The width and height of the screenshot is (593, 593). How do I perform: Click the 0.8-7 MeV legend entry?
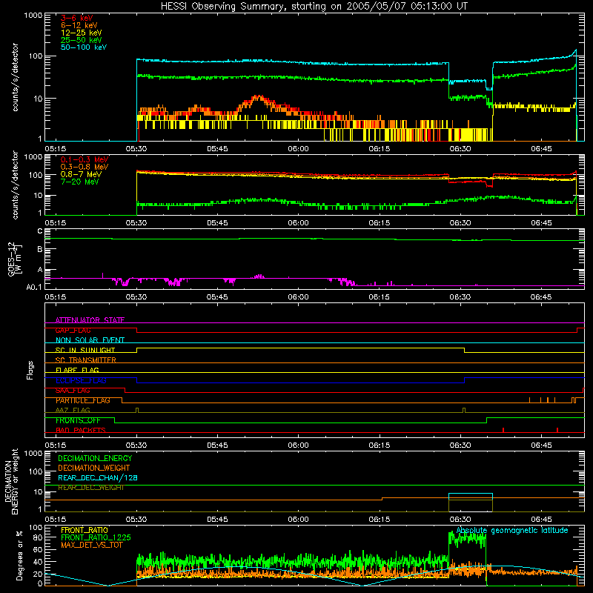click(x=81, y=174)
